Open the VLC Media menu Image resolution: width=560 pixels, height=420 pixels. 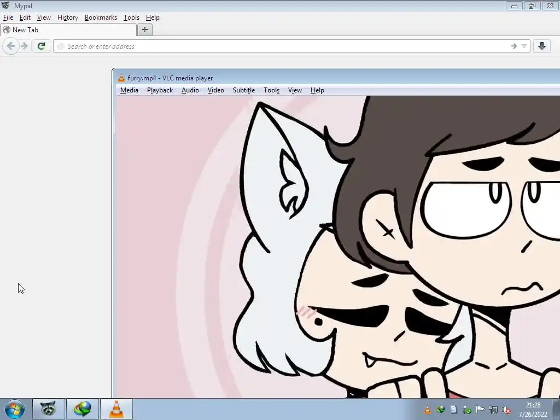tap(129, 90)
